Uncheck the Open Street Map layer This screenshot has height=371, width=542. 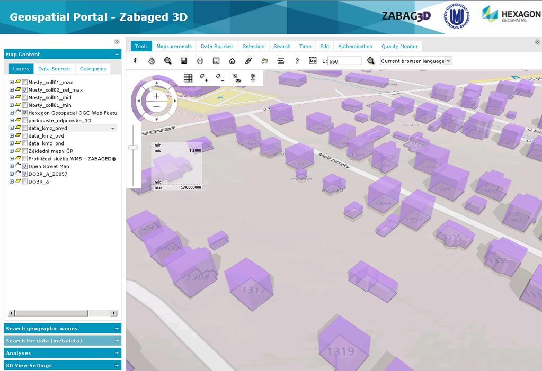(25, 166)
